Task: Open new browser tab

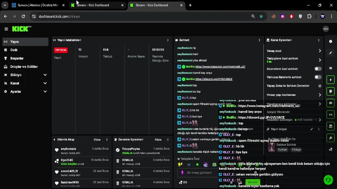Action: 190,5
